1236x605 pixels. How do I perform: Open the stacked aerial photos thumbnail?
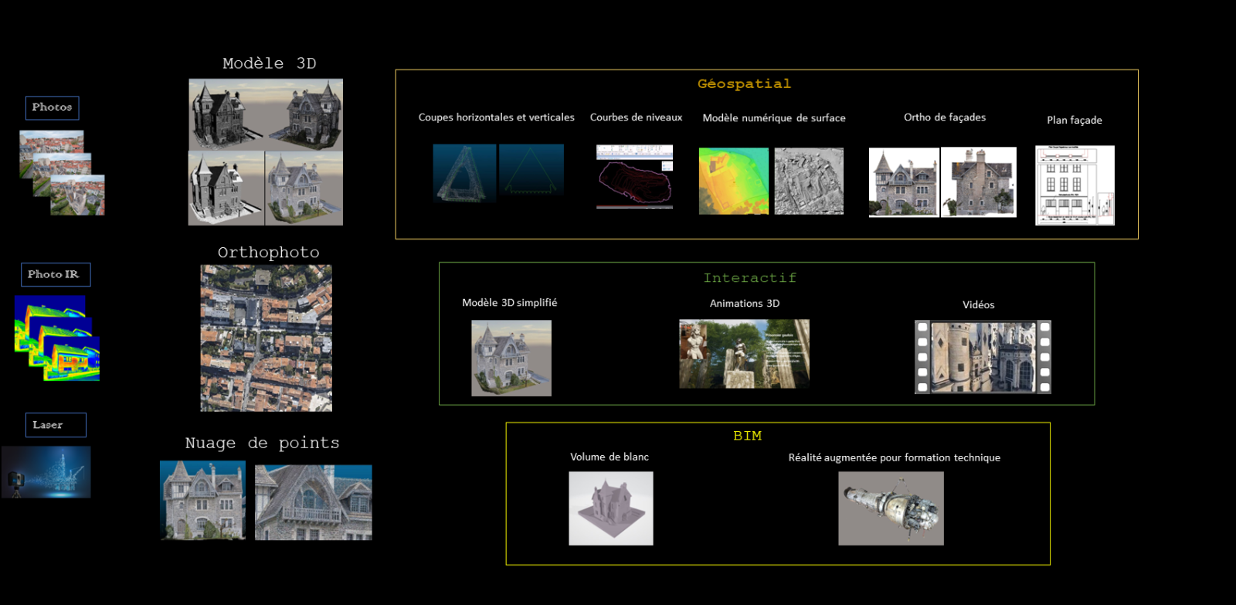point(62,172)
